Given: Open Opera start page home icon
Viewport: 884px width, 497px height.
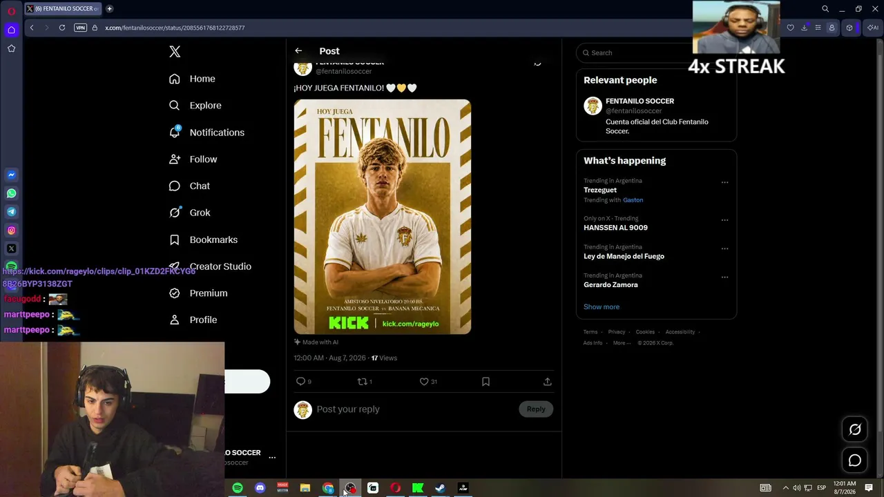Looking at the screenshot, I should pos(11,30).
